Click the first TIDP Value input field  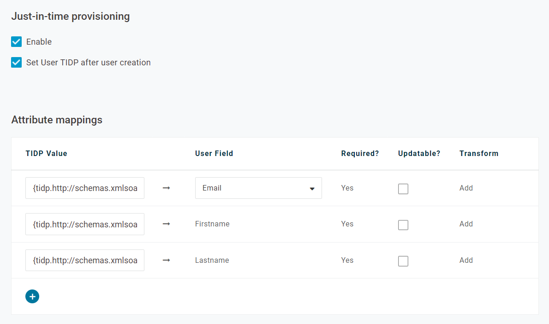tap(85, 188)
